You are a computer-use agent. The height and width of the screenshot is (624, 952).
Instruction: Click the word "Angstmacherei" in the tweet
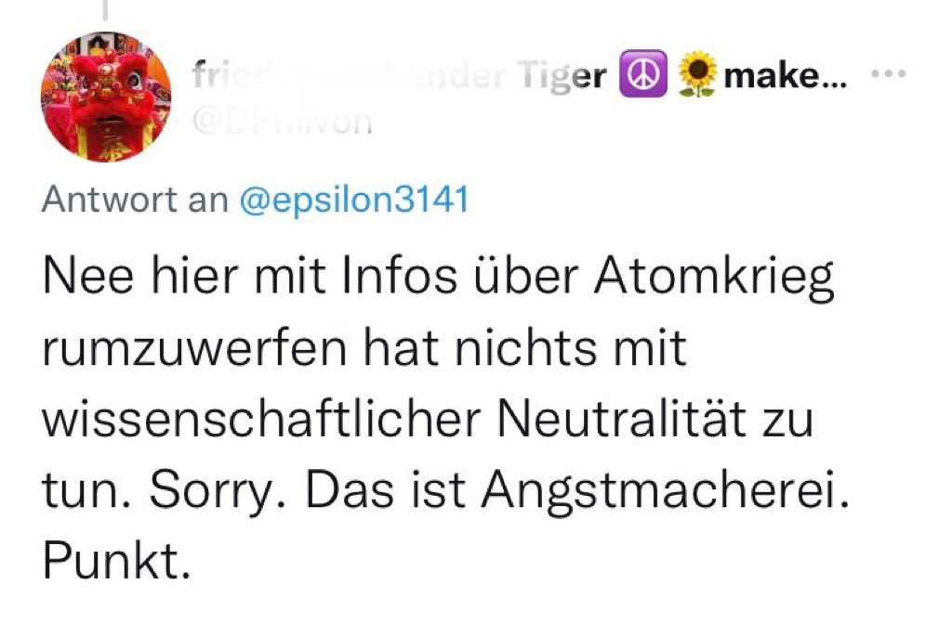click(x=668, y=489)
